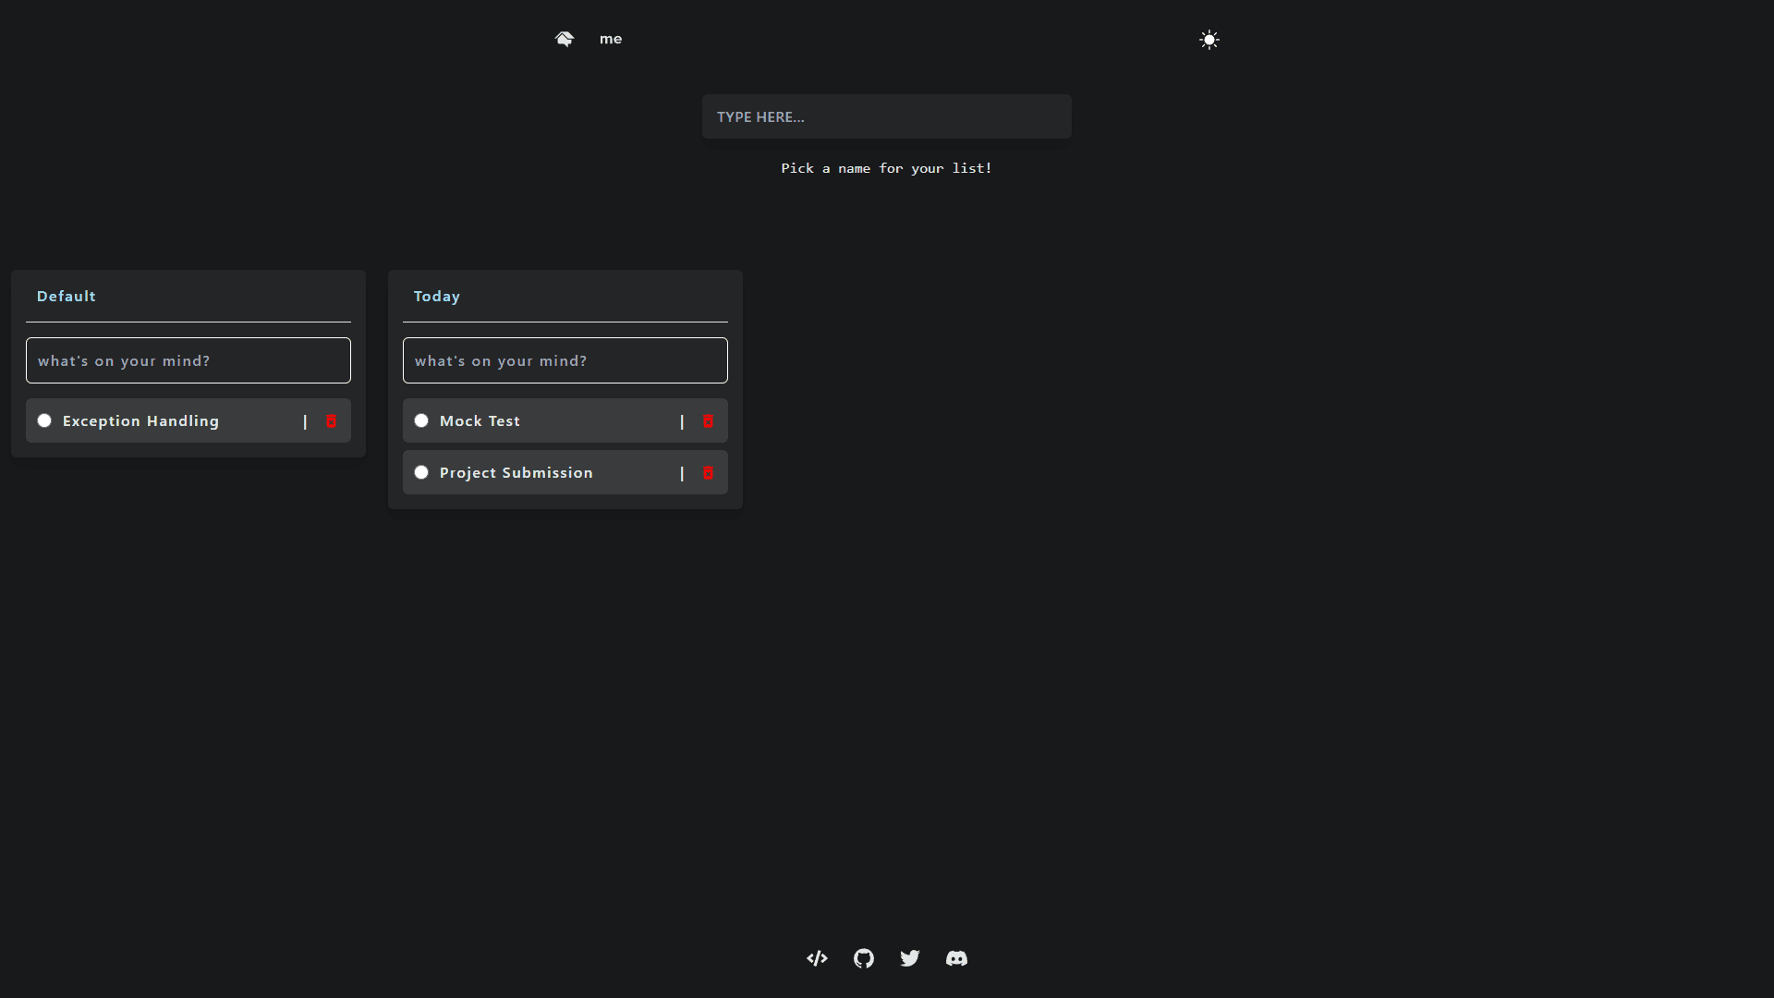The height and width of the screenshot is (998, 1774).
Task: Visit Twitter via footer bird icon
Action: pyautogui.click(x=910, y=957)
